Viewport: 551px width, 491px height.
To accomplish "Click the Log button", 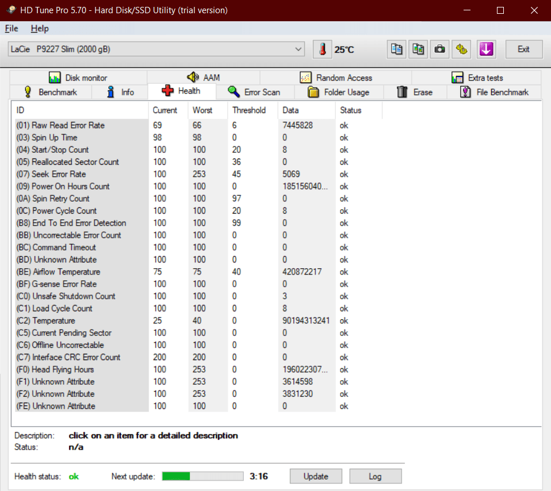I will click(x=376, y=476).
